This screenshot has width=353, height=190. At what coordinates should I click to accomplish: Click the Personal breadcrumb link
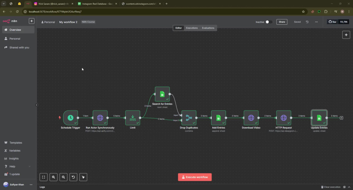[48, 22]
